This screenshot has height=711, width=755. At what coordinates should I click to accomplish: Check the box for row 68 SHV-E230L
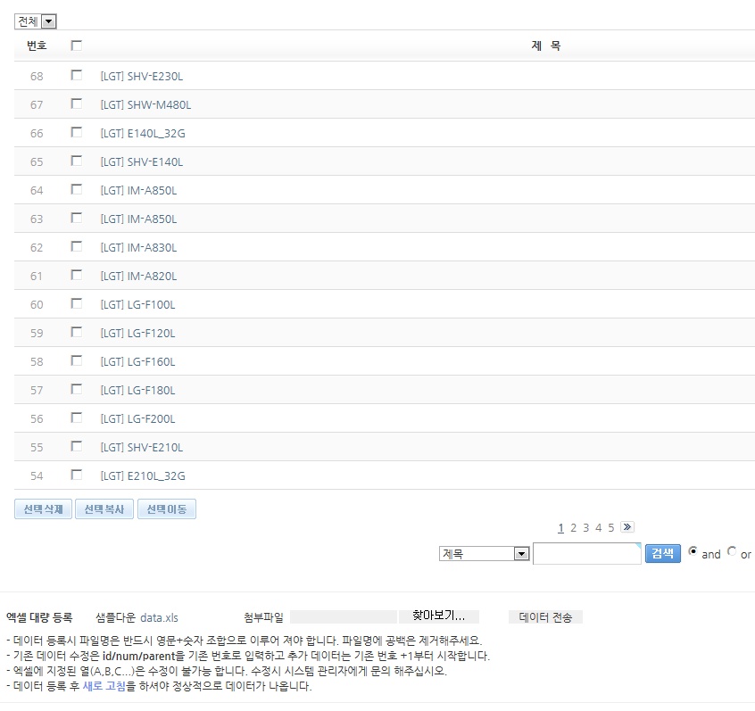76,75
